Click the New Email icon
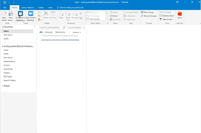 tap(4, 14)
